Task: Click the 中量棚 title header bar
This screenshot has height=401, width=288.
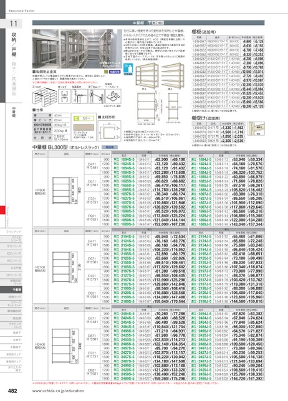Action: 148,23
